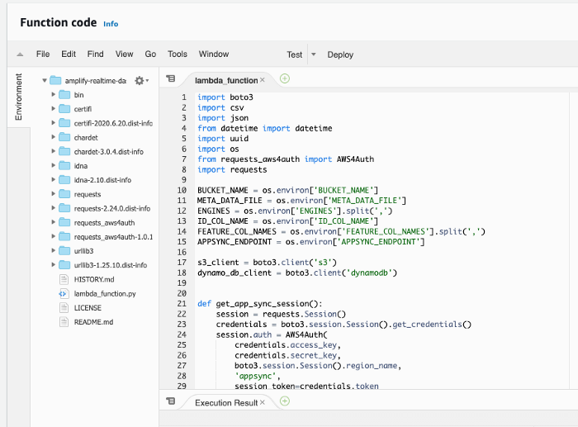Expand the chardet-3.0.4.dist-info folder
Viewport: 578px width, 427px height.
pos(53,151)
